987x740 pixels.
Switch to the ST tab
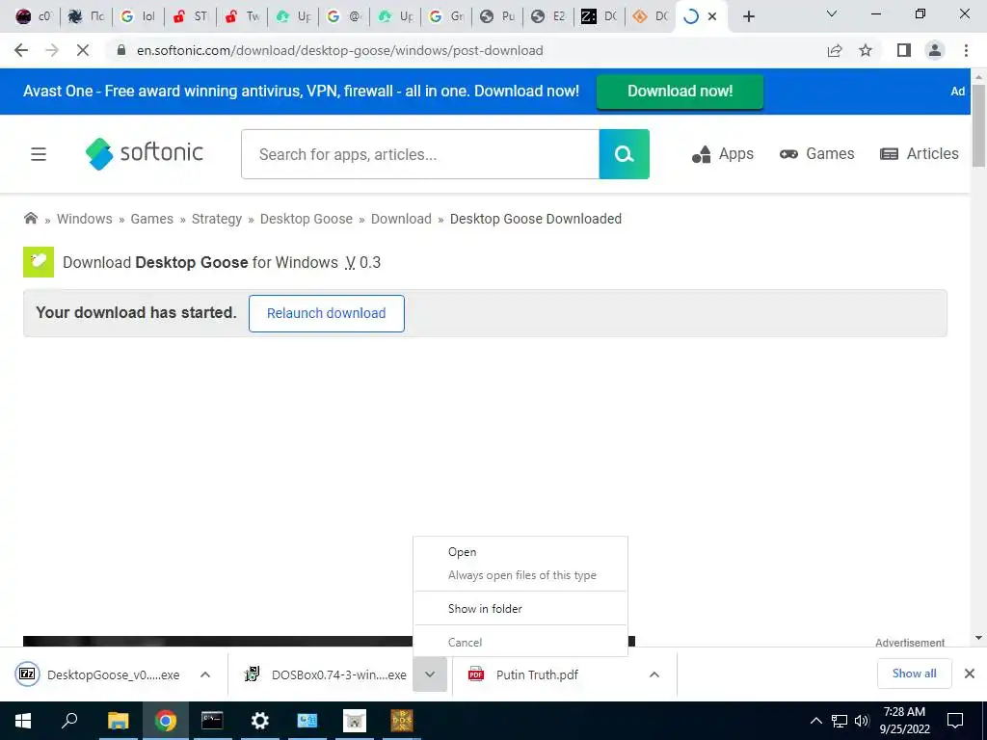[190, 16]
